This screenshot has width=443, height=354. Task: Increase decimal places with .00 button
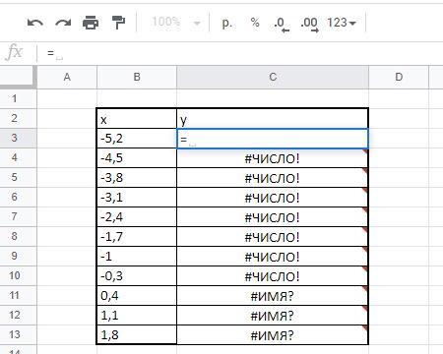tap(309, 25)
